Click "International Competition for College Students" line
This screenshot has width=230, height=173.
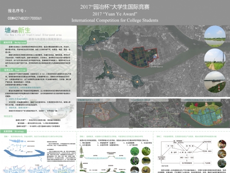(115, 20)
